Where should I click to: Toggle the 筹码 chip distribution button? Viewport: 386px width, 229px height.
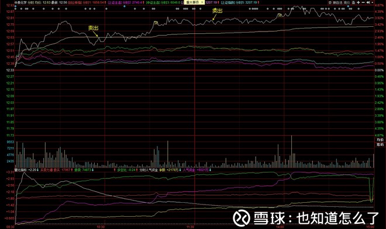click(380, 145)
